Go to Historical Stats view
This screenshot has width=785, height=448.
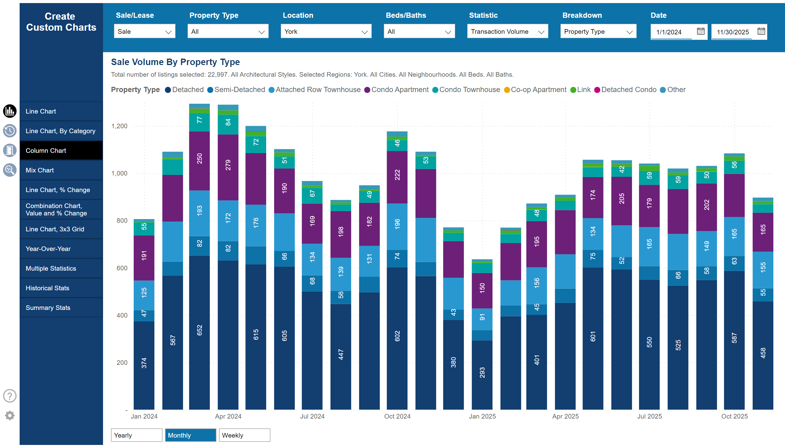tap(61, 288)
